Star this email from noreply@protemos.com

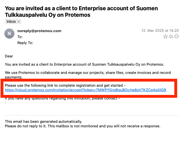point(165,37)
